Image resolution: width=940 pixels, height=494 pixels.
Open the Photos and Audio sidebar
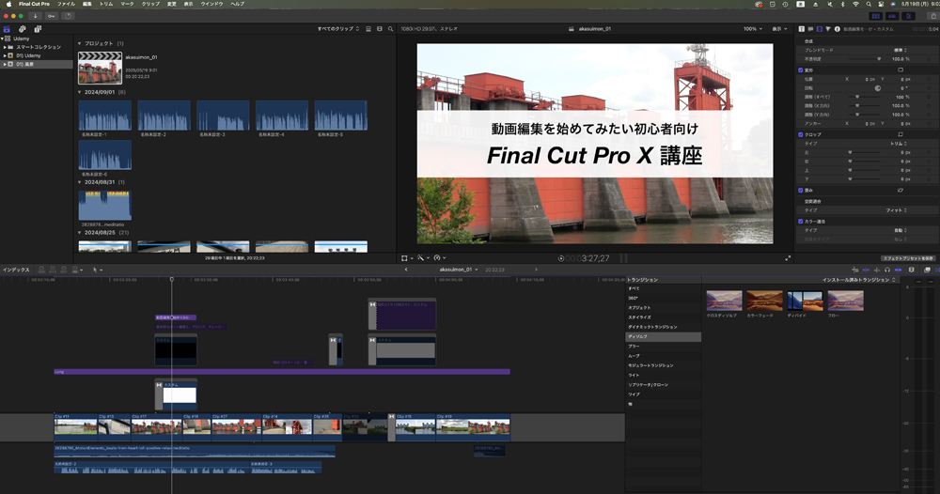(23, 29)
